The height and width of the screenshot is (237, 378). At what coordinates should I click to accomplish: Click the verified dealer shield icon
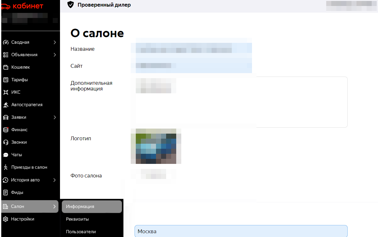point(71,5)
